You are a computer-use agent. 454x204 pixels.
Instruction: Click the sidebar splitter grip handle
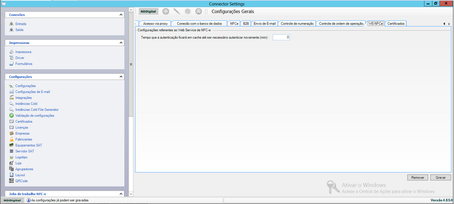tap(131, 64)
